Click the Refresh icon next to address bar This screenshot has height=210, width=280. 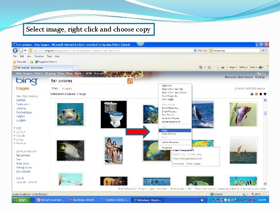(199, 51)
